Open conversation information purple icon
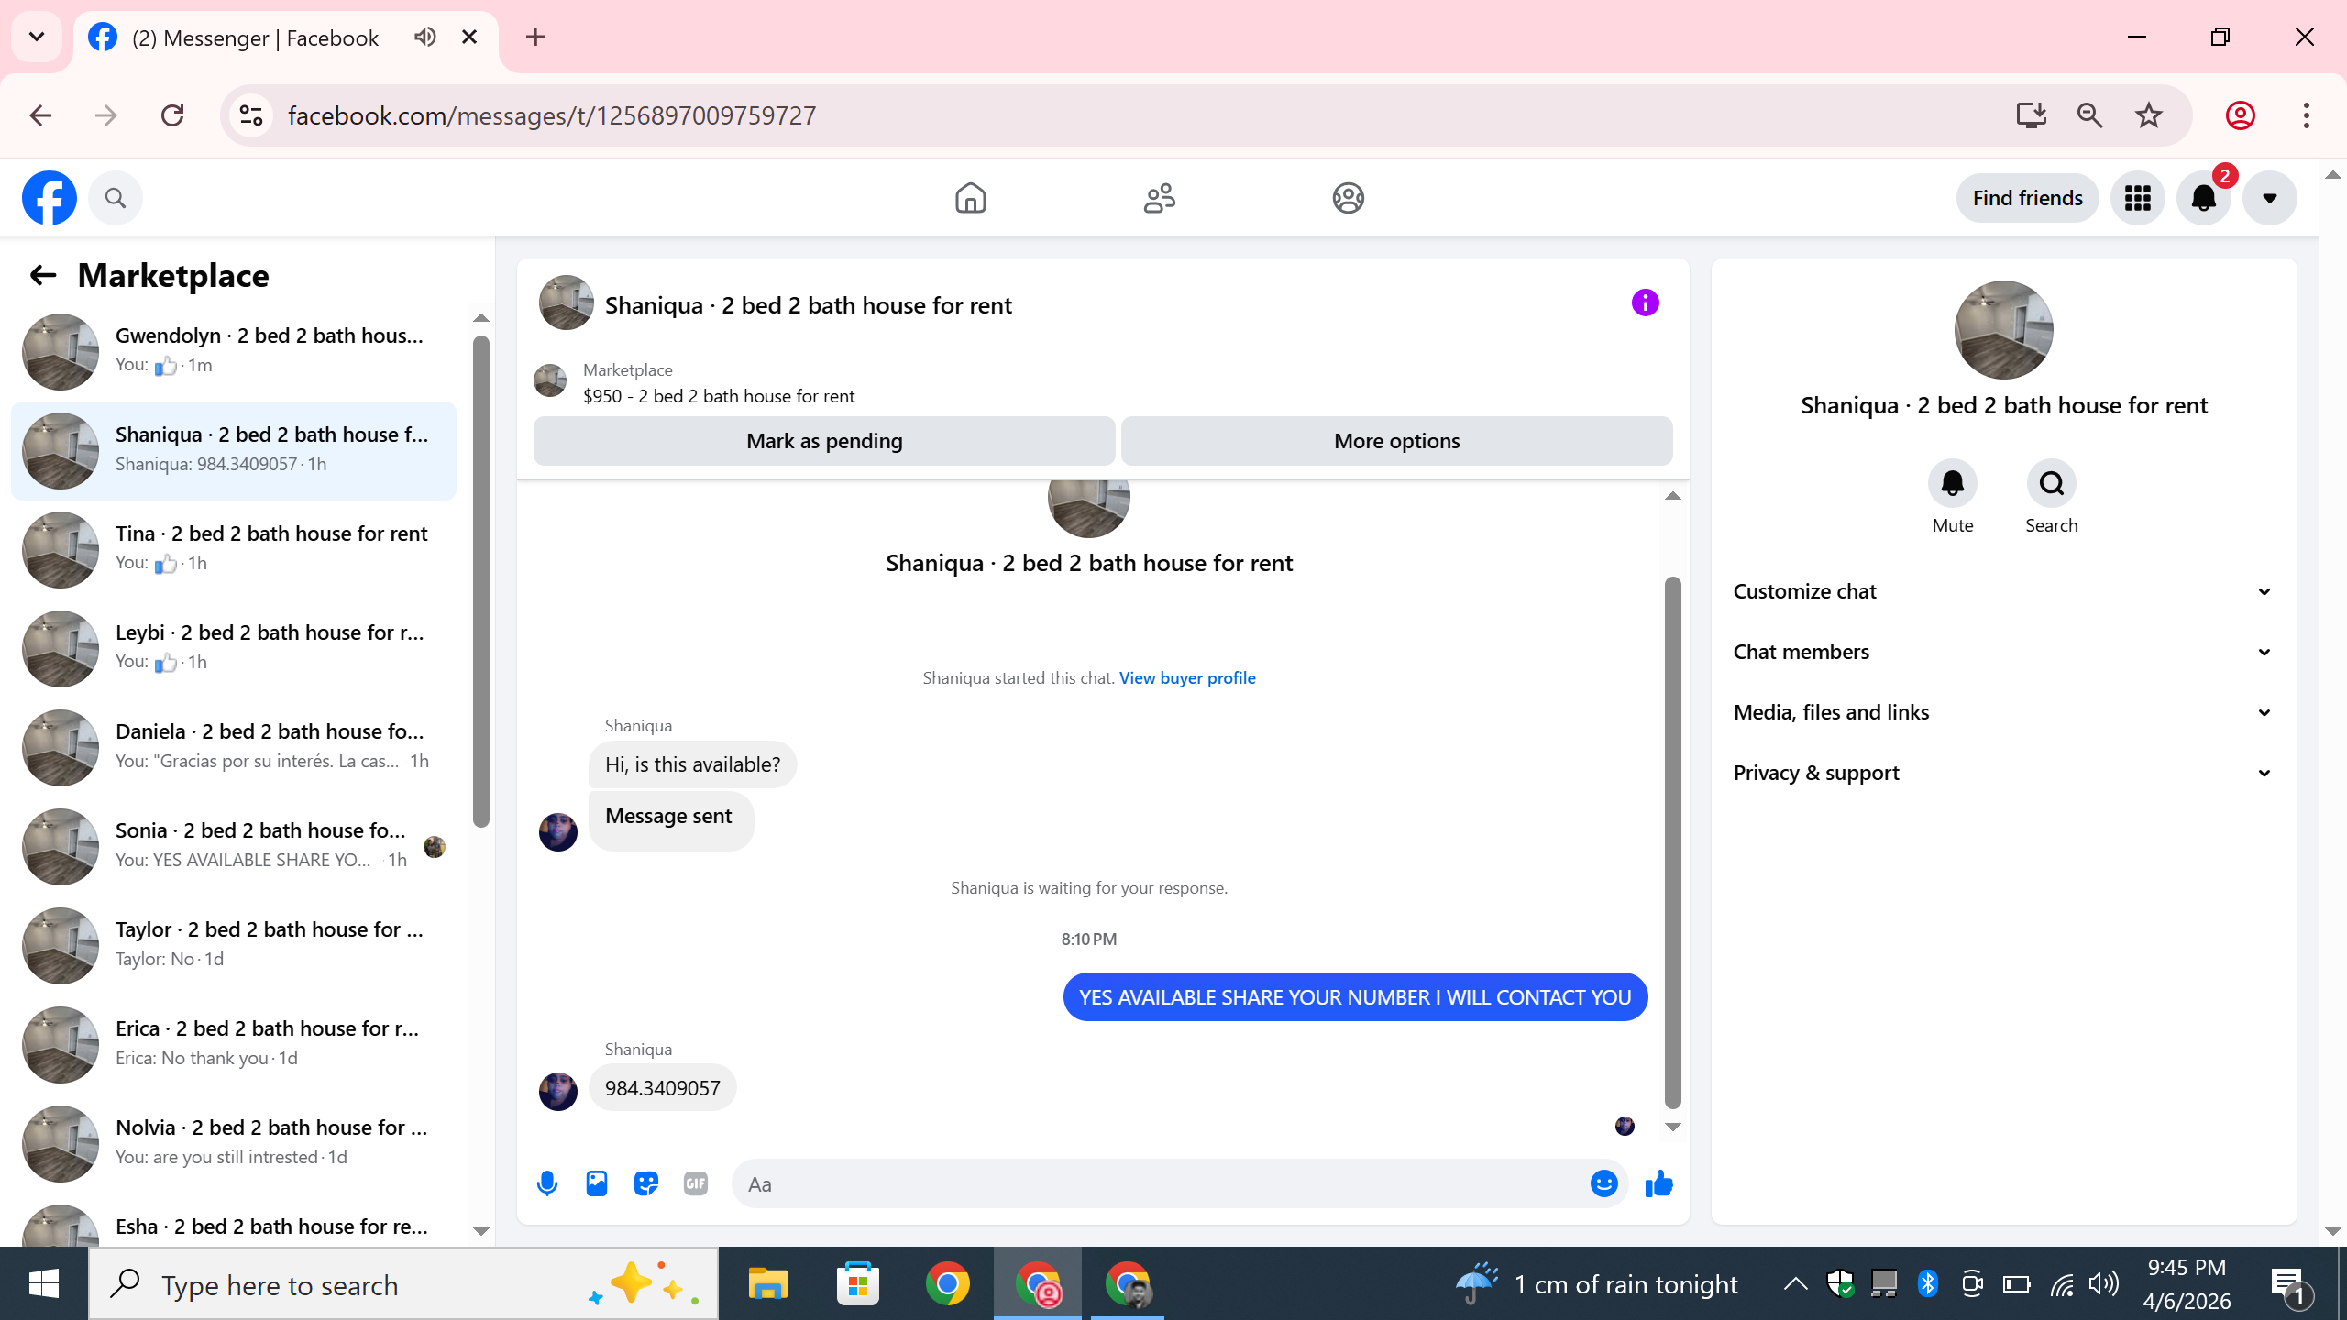The width and height of the screenshot is (2347, 1320). point(1646,302)
